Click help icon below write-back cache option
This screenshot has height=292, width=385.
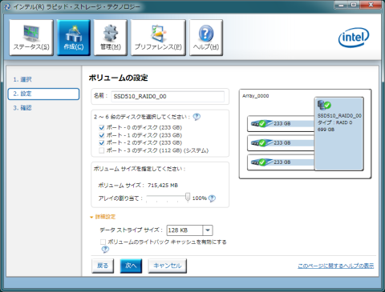[105, 250]
